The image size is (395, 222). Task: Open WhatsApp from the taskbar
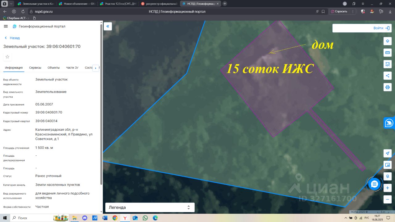(145, 218)
